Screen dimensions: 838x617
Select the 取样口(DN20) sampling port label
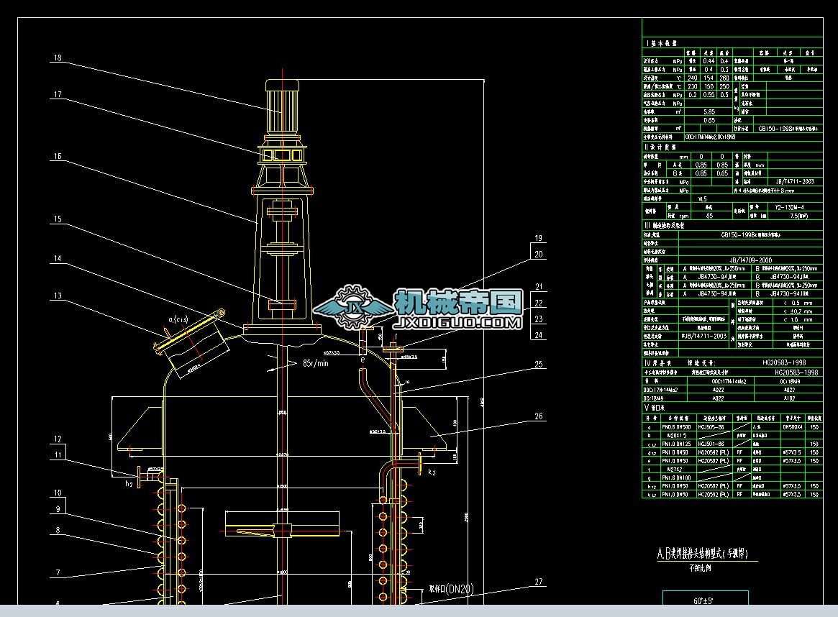[x=452, y=589]
